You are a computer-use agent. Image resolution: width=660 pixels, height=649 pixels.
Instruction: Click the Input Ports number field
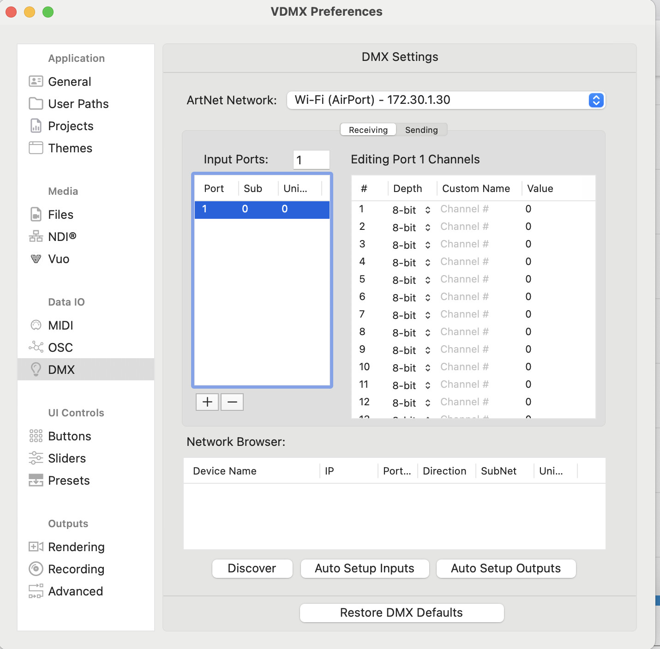click(312, 160)
